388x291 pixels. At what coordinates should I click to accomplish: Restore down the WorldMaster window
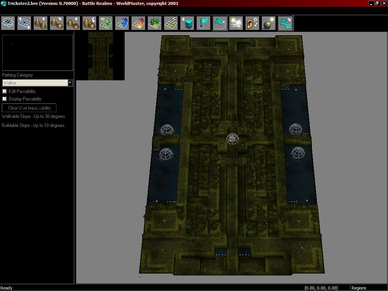click(377, 3)
